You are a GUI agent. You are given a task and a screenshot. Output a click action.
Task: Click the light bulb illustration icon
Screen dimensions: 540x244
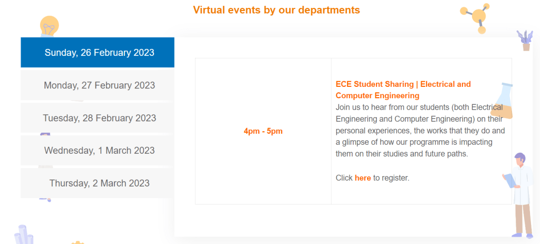49,26
